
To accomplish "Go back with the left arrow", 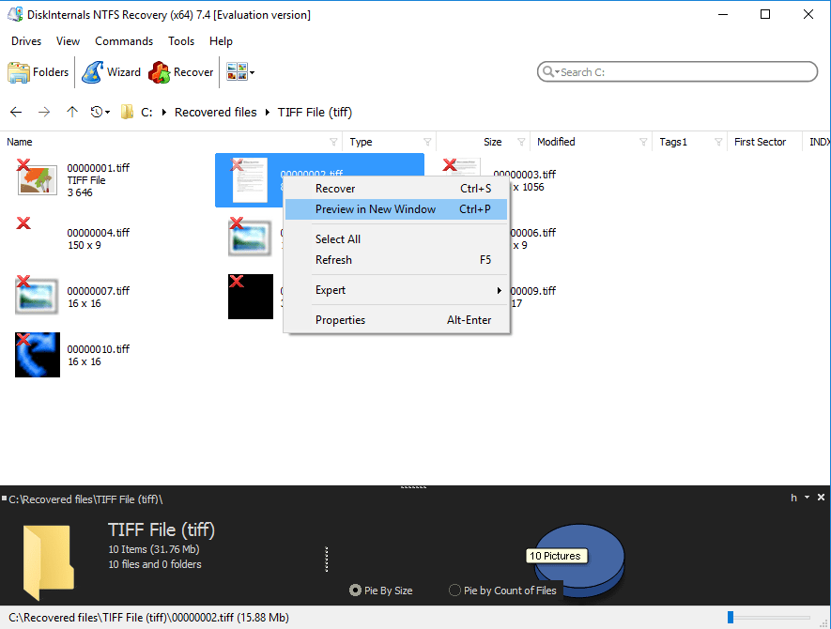I will [x=16, y=112].
